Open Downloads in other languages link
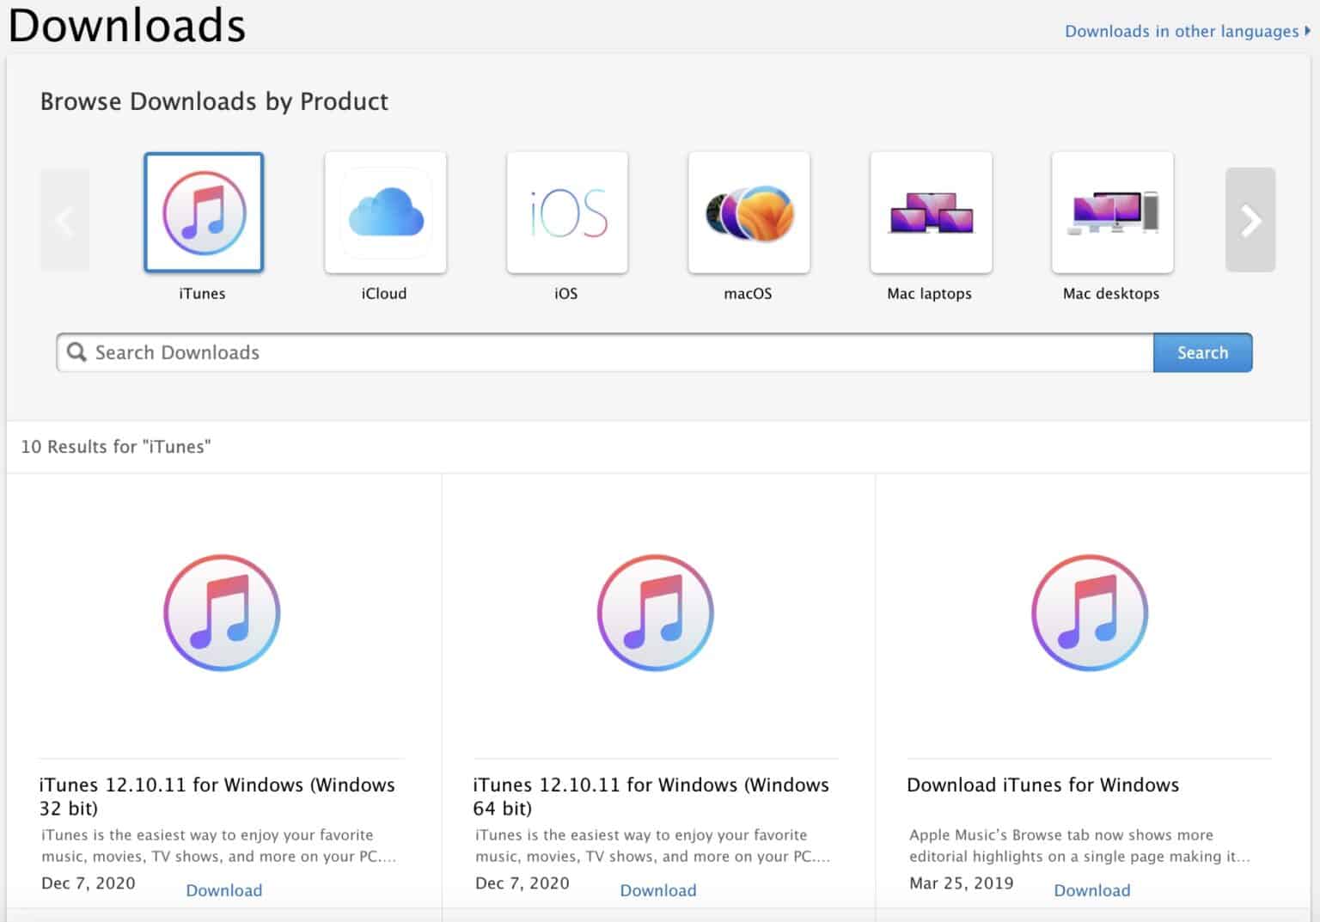The image size is (1320, 922). pyautogui.click(x=1182, y=31)
